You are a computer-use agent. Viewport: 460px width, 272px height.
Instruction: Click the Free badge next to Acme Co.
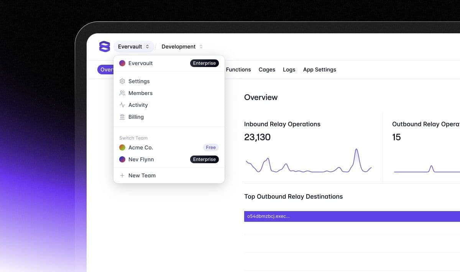coord(210,147)
